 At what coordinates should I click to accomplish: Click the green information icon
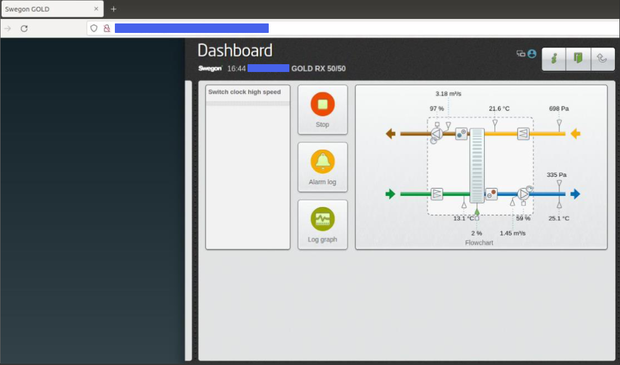554,59
